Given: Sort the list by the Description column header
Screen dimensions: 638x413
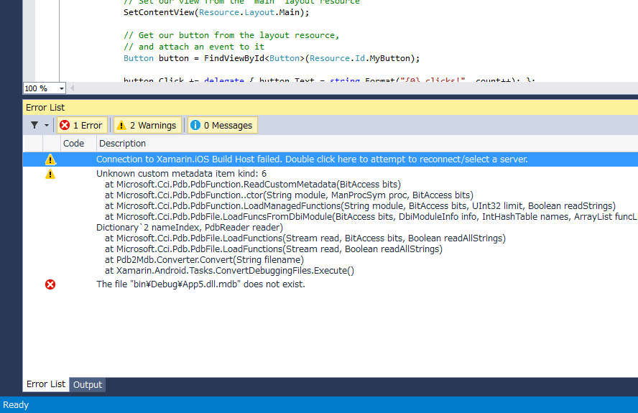Looking at the screenshot, I should [122, 144].
